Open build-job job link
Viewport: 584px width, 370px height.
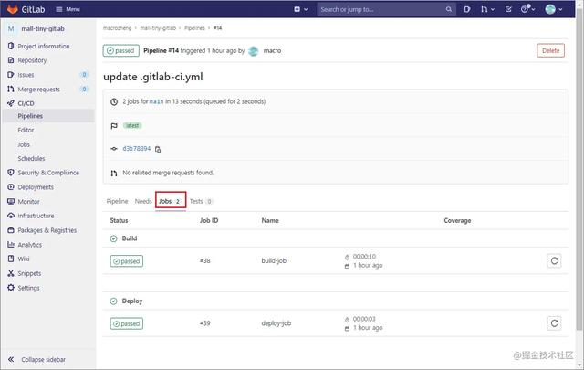pyautogui.click(x=274, y=260)
